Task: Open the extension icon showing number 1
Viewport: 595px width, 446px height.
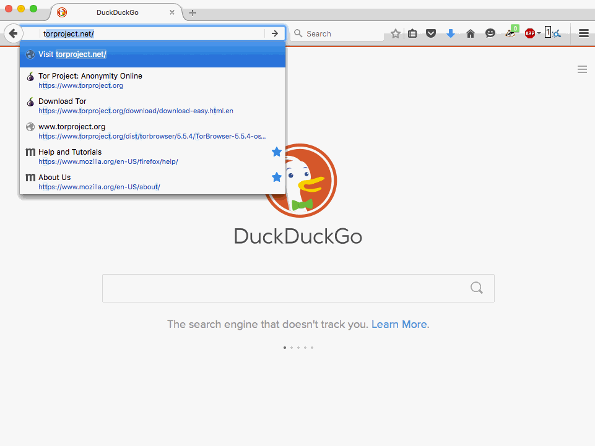Action: tap(552, 33)
